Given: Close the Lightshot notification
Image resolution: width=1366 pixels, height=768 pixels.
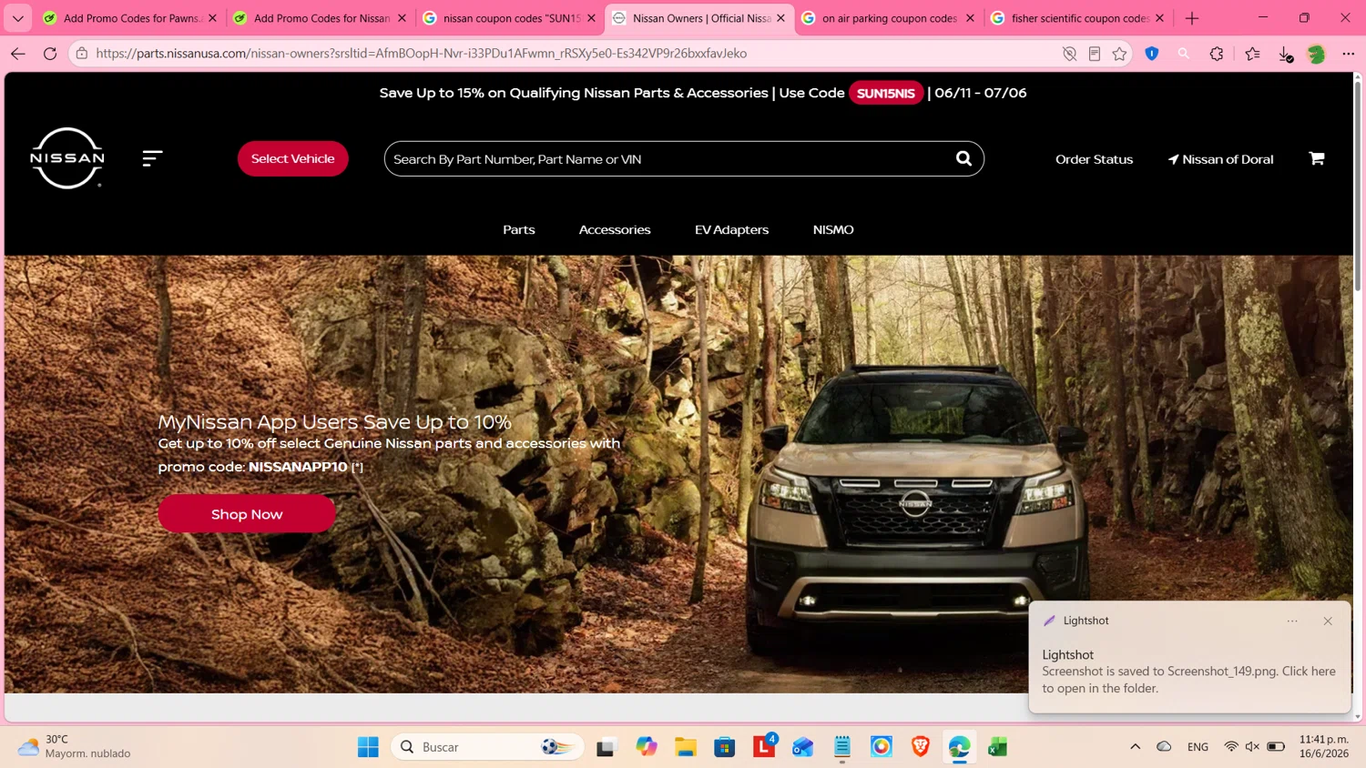Looking at the screenshot, I should [x=1328, y=621].
